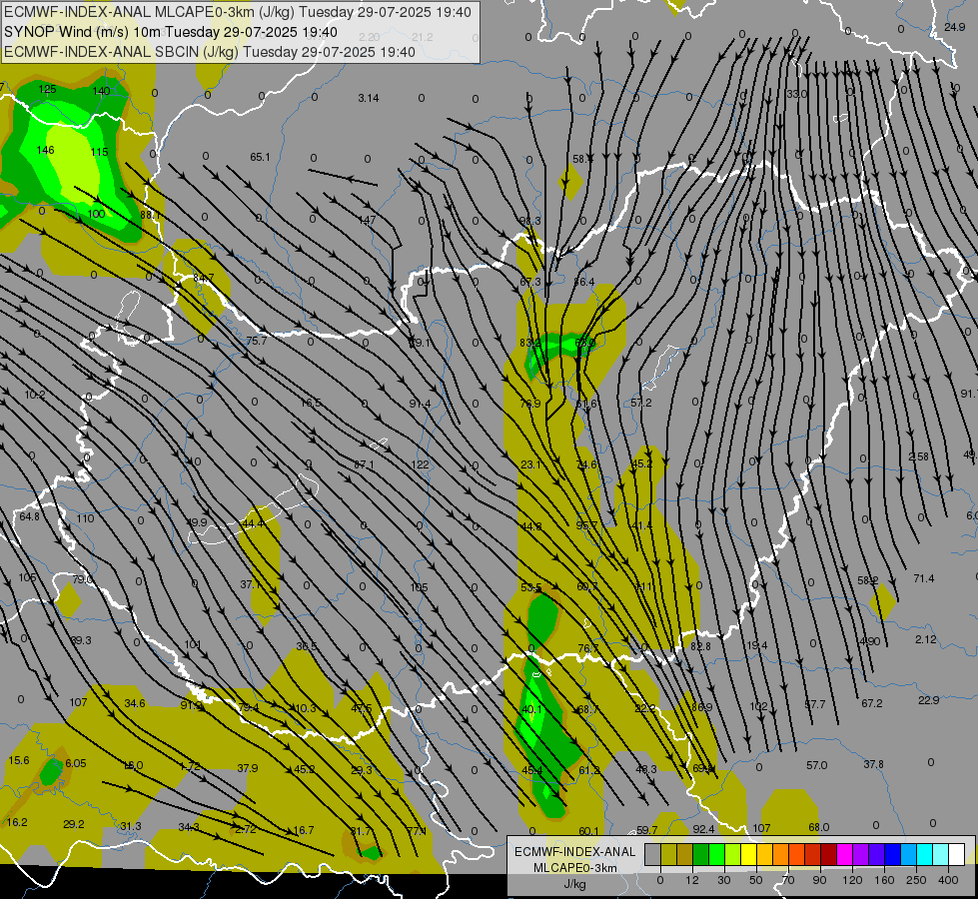The image size is (978, 899).
Task: Click legend tick label 30
Action: [724, 880]
